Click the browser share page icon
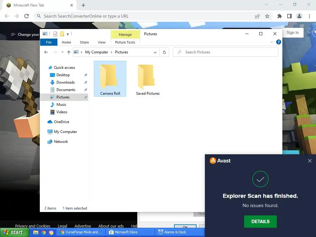The height and width of the screenshot is (237, 316). (x=257, y=16)
